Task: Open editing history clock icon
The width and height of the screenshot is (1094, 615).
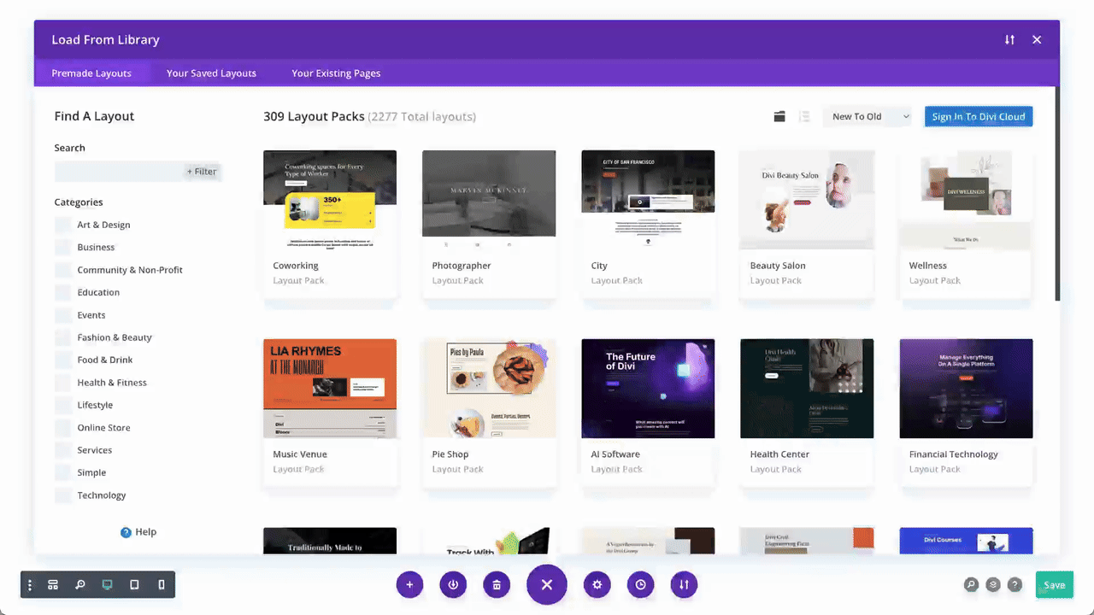Action: (x=640, y=585)
